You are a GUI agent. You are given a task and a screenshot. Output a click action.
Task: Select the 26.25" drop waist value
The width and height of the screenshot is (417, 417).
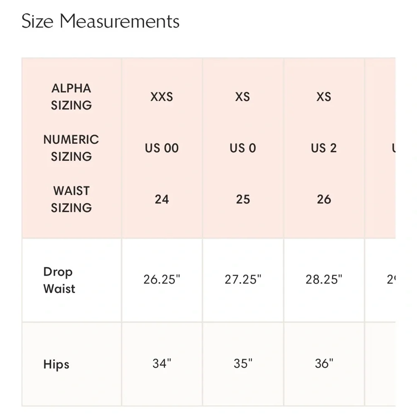[x=162, y=279]
